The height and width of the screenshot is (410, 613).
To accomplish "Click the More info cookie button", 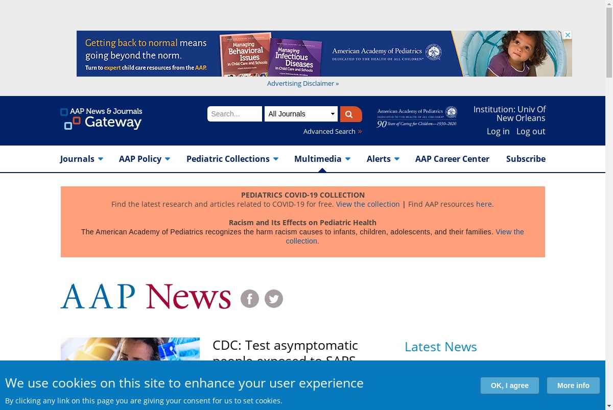I will click(573, 385).
